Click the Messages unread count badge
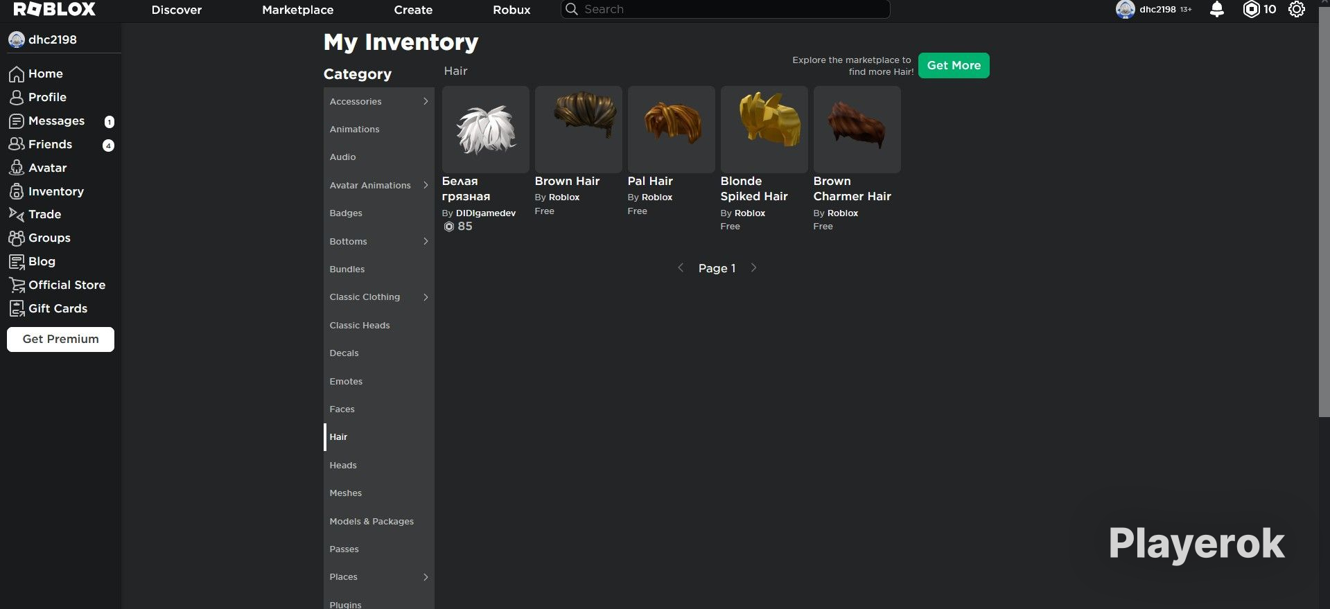 [109, 122]
